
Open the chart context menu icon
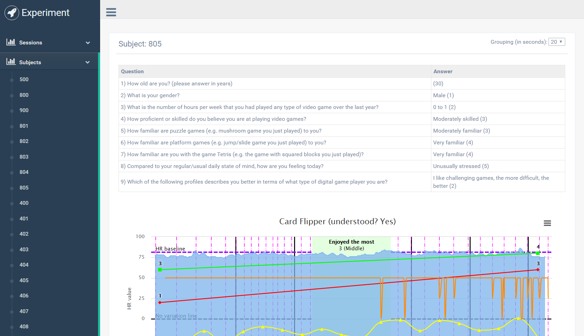tap(547, 223)
